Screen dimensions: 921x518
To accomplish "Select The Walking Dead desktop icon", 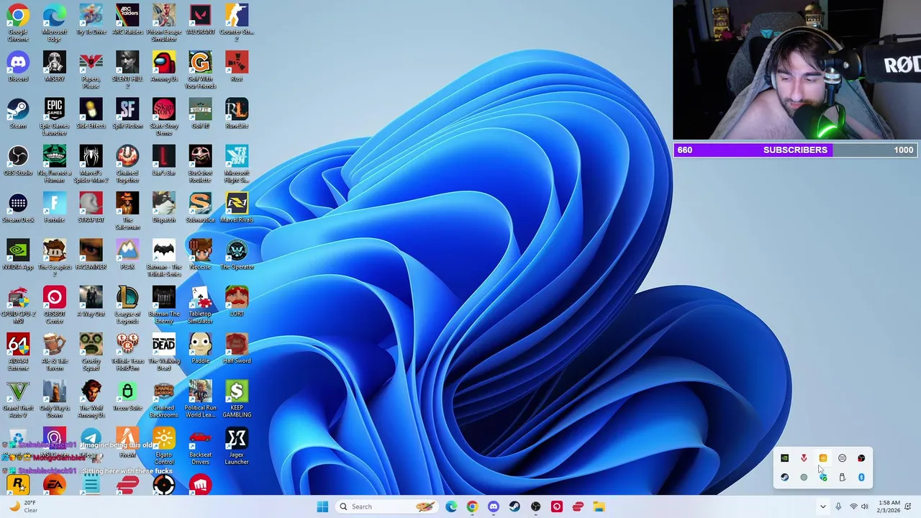I will [x=164, y=352].
